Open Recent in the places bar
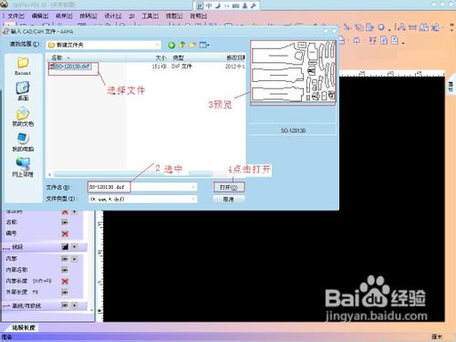This screenshot has height=342, width=456. [23, 67]
